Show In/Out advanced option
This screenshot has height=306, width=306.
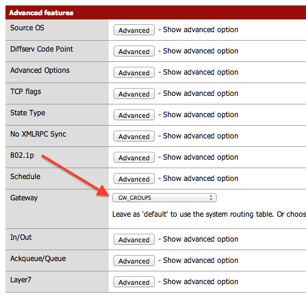click(x=134, y=239)
